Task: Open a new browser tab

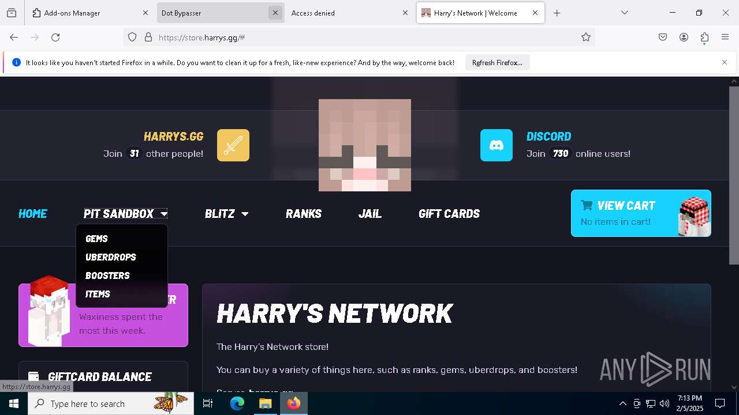Action: click(557, 13)
